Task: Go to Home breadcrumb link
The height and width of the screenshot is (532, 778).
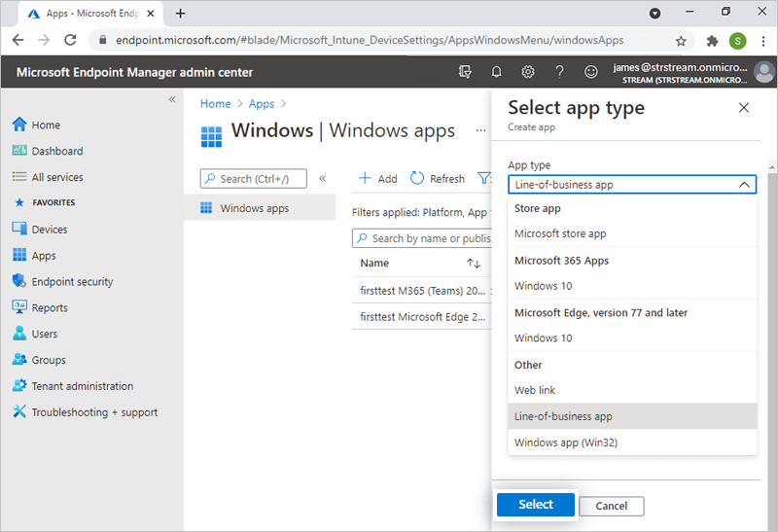Action: (x=215, y=104)
